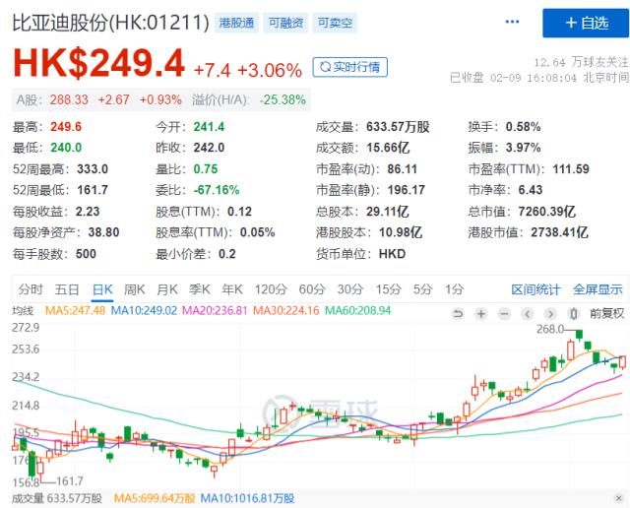Click the 最高 value 249.6

(66, 127)
